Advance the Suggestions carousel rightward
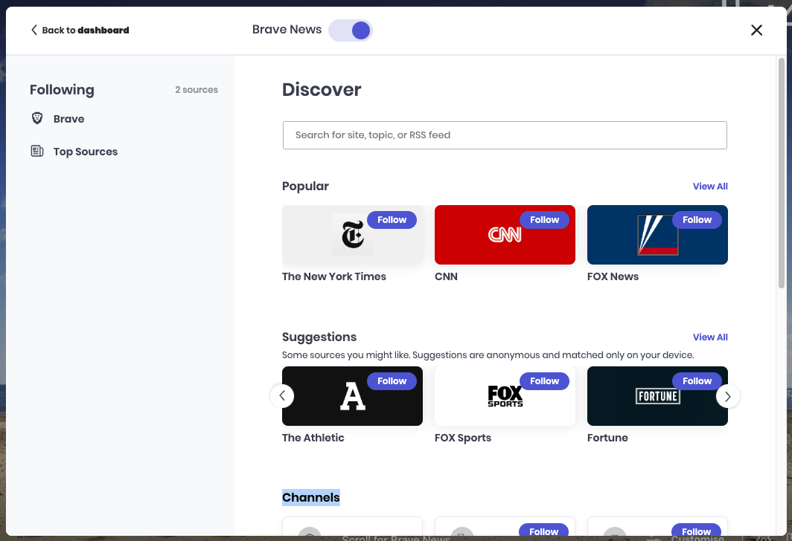Viewport: 792px width, 541px height. click(727, 396)
